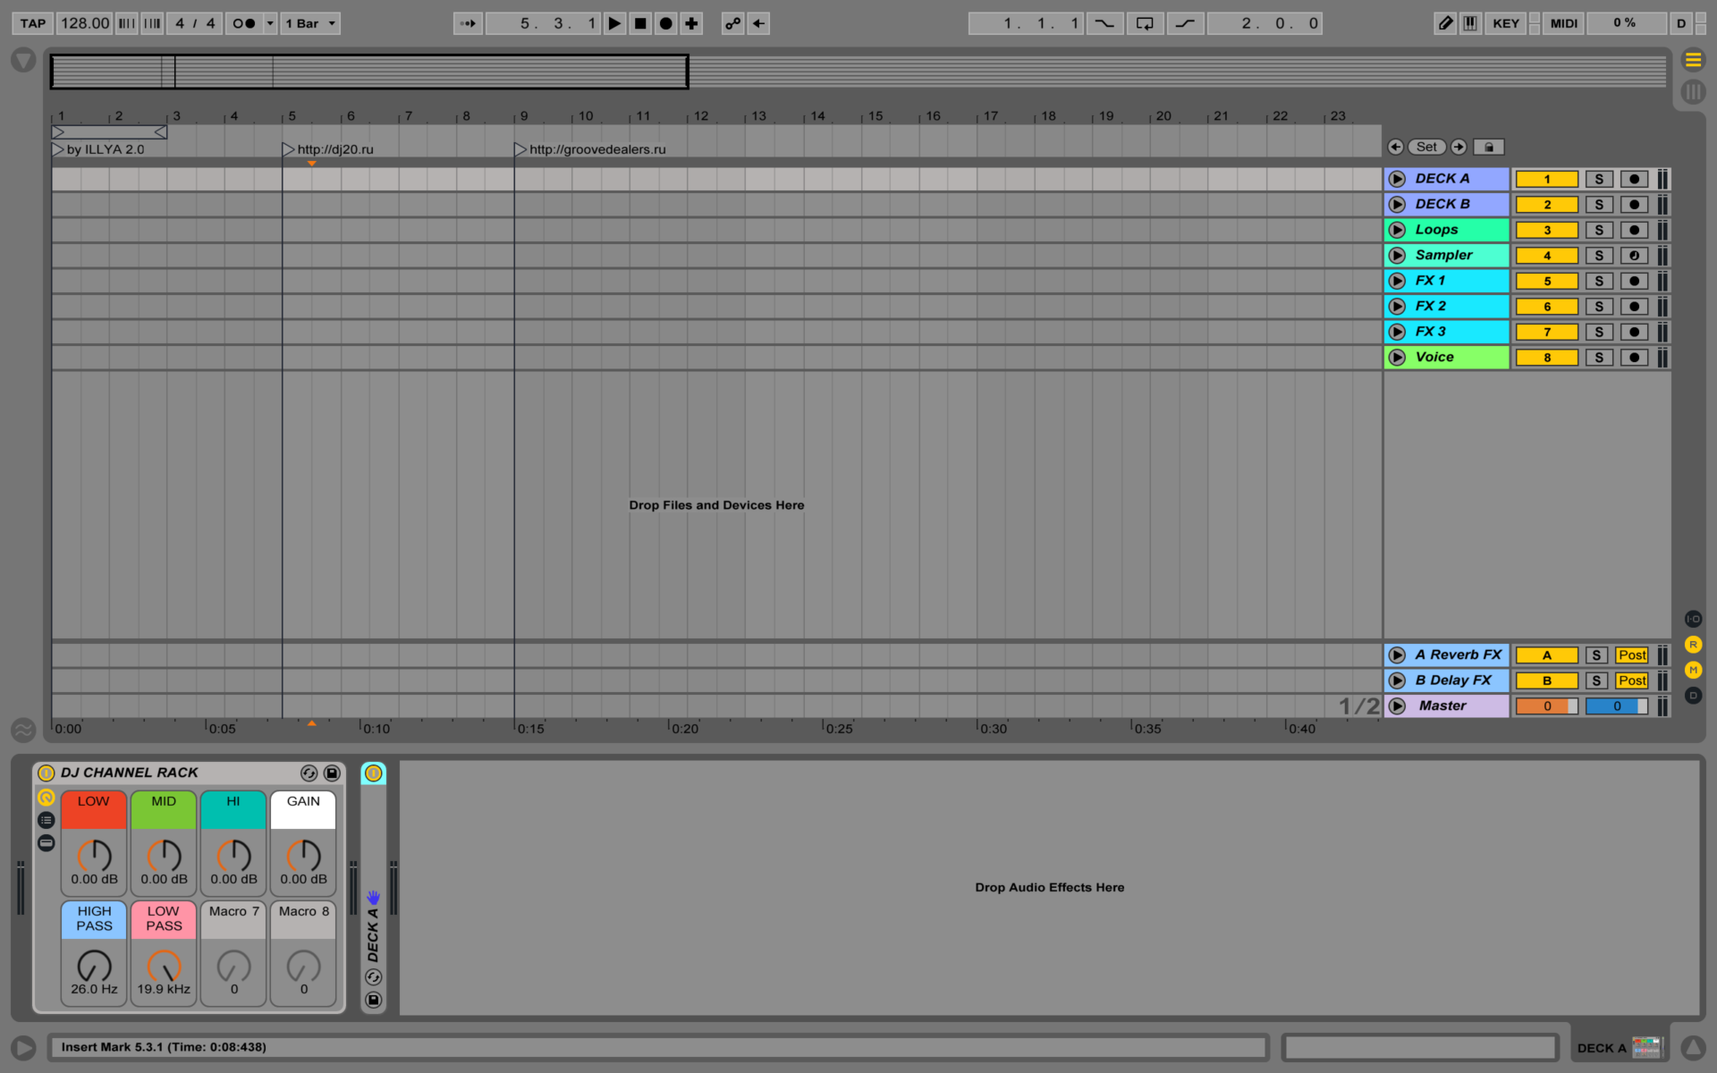The image size is (1717, 1073).
Task: Click the Play transport button
Action: tap(614, 23)
